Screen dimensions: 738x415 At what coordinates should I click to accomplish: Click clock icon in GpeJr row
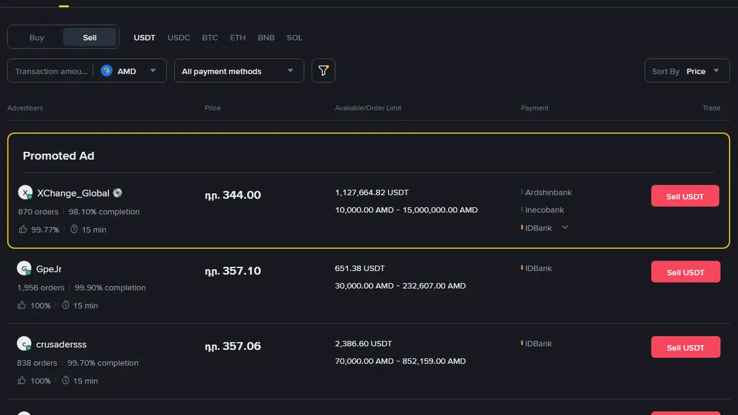coord(66,305)
